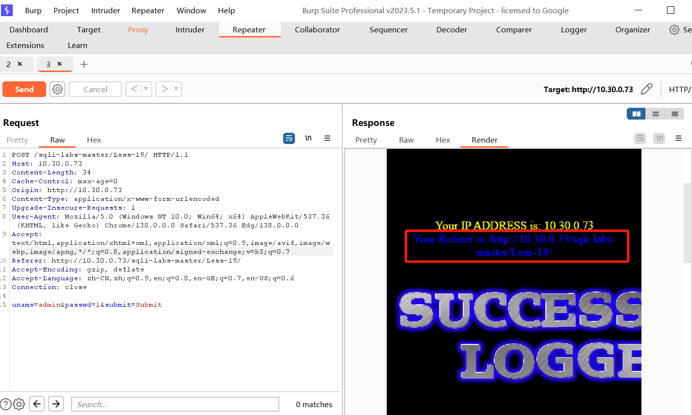Go to previous search match arrow
Image resolution: width=692 pixels, height=415 pixels.
[37, 404]
